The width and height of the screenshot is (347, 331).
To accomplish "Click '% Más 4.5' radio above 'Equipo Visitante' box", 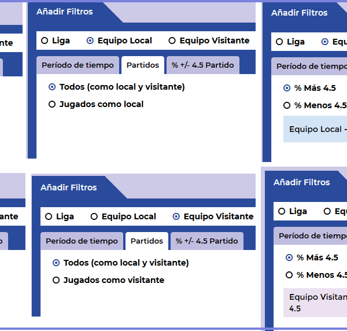I will point(289,258).
